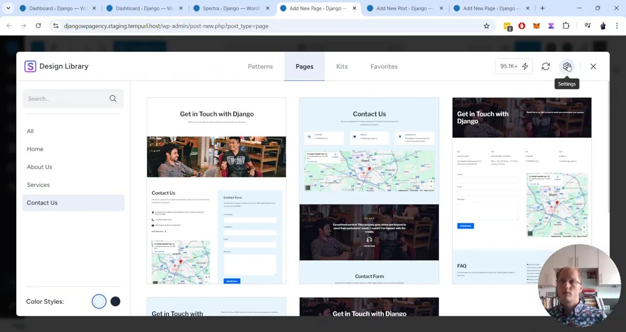Switch to the Spectra ‹ Django browser tab
This screenshot has height=332, width=626.
coord(231,8)
